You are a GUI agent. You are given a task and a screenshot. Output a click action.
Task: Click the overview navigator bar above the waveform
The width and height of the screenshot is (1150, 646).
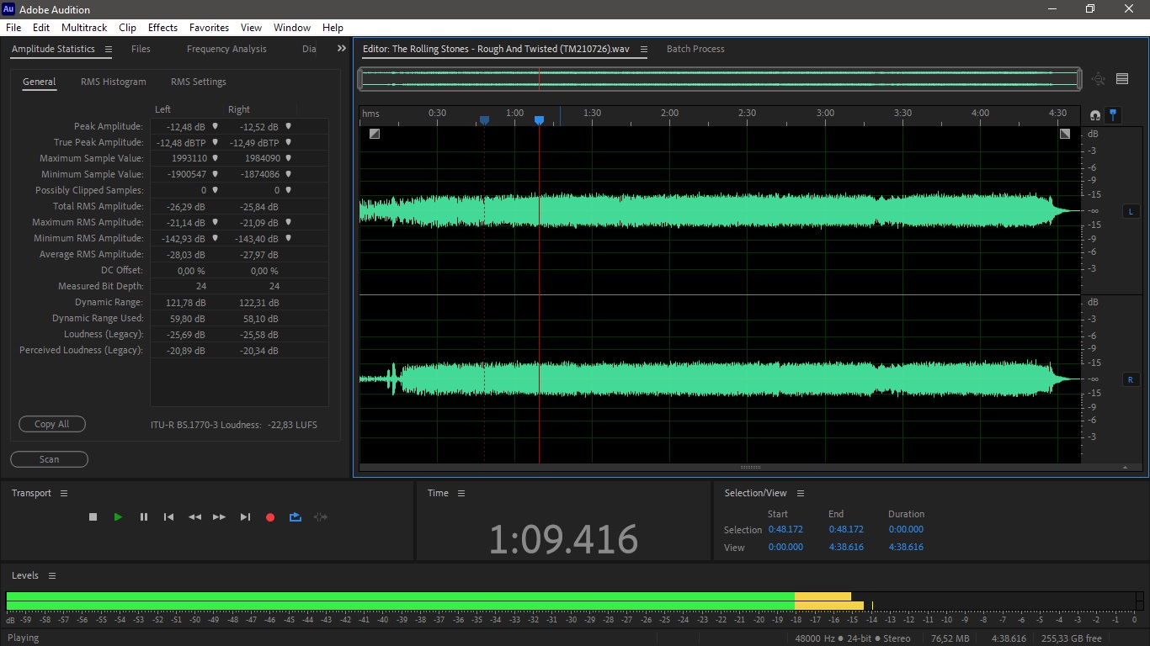click(720, 79)
